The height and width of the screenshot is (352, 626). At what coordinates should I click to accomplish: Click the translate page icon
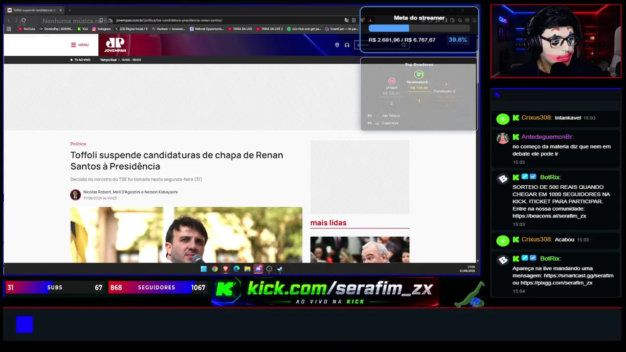coord(347,20)
